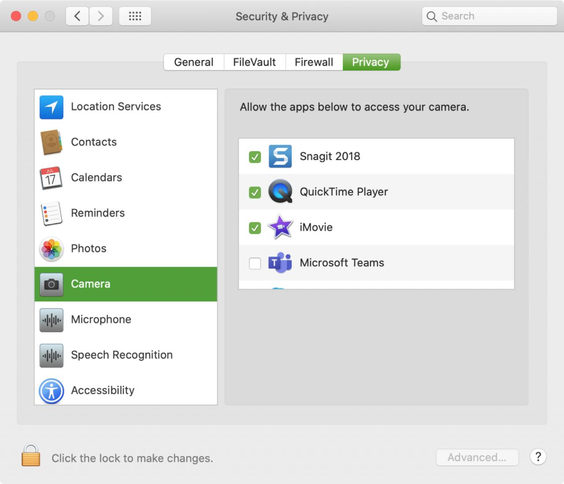Click the Camera icon in sidebar
Image resolution: width=564 pixels, height=484 pixels.
[x=52, y=284]
